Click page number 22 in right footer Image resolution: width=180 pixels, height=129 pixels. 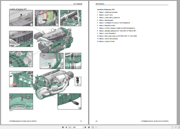tap(96, 121)
